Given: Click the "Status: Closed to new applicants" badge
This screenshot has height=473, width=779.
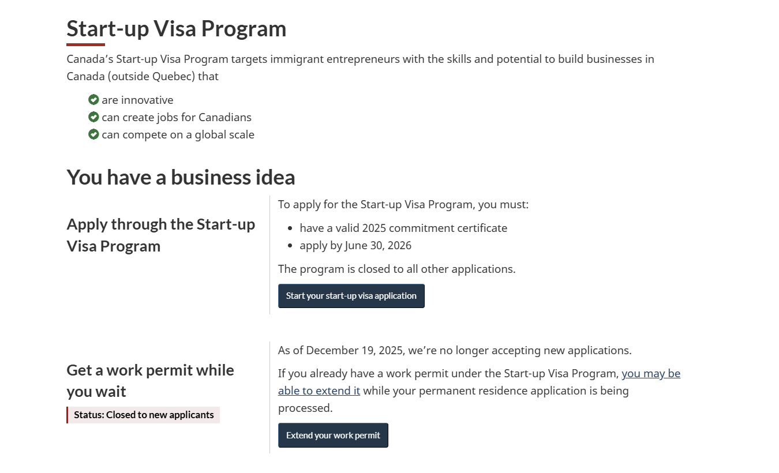Looking at the screenshot, I should click(x=143, y=415).
